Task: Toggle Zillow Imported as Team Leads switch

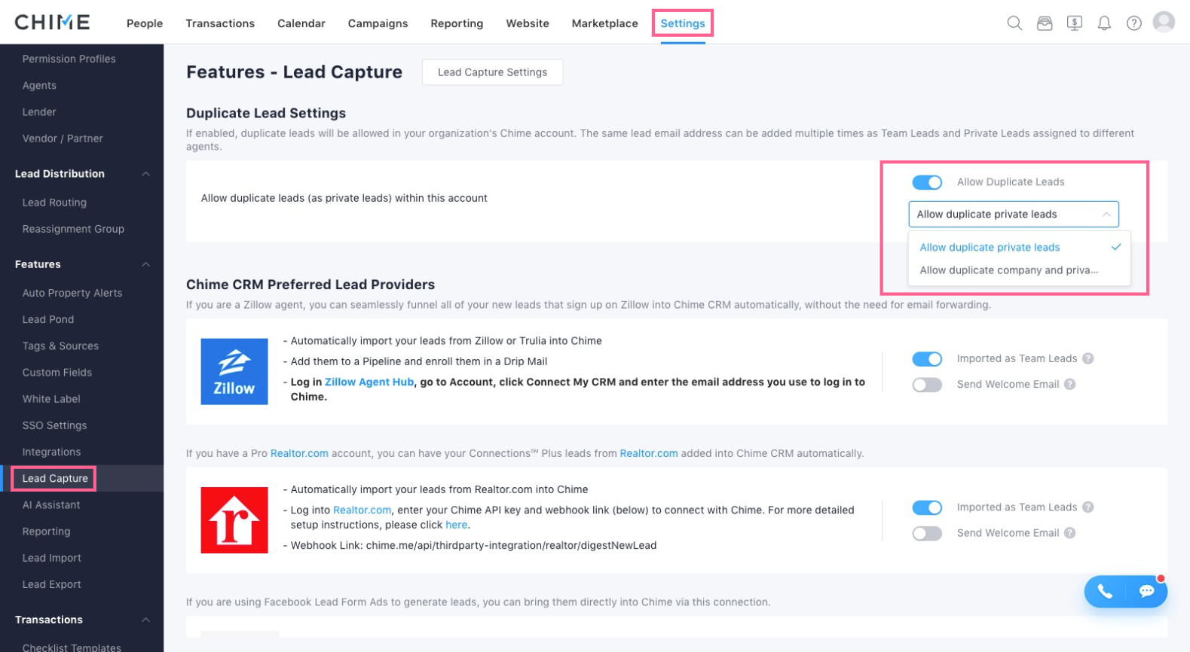Action: [927, 359]
